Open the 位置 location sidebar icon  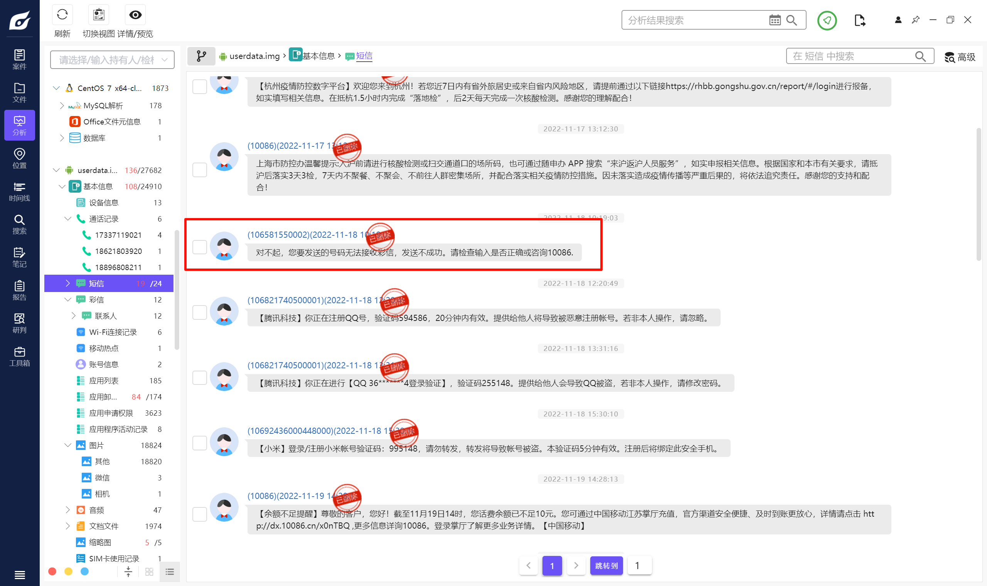[19, 159]
